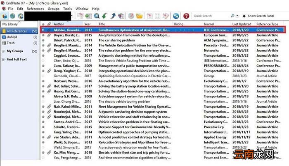Open the Help menu
The image size is (289, 166).
96,9
